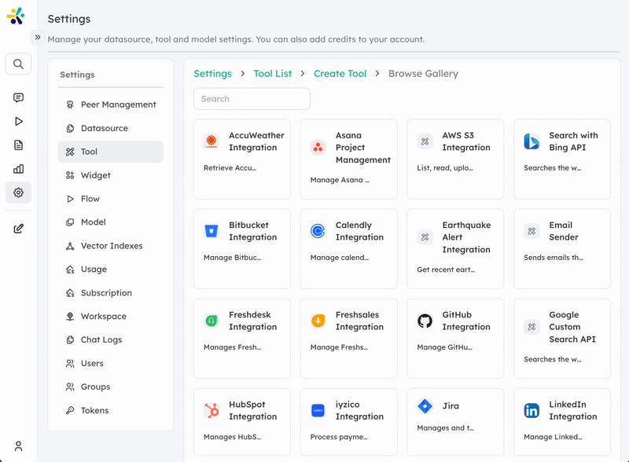The image size is (629, 462).
Task: Open the chat panel icon in sidebar
Action: click(18, 97)
